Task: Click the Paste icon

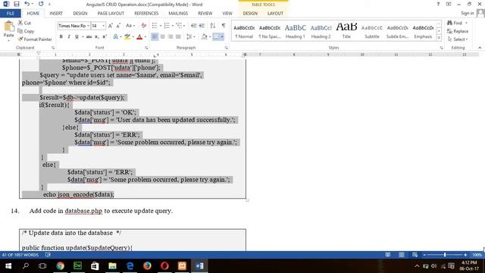Action: 8,27
